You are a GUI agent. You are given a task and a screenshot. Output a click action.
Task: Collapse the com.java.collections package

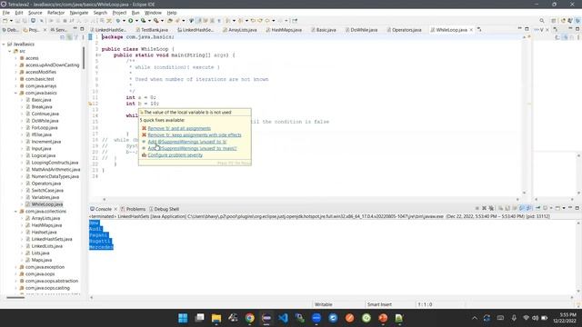coord(16,212)
